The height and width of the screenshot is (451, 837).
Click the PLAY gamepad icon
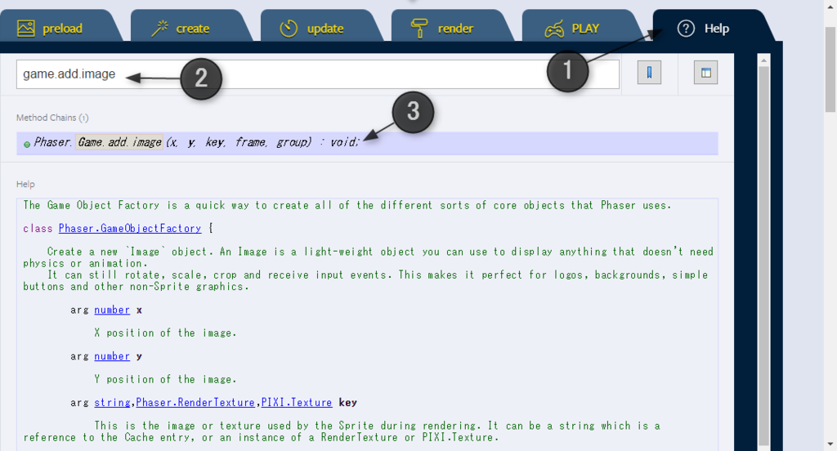554,29
